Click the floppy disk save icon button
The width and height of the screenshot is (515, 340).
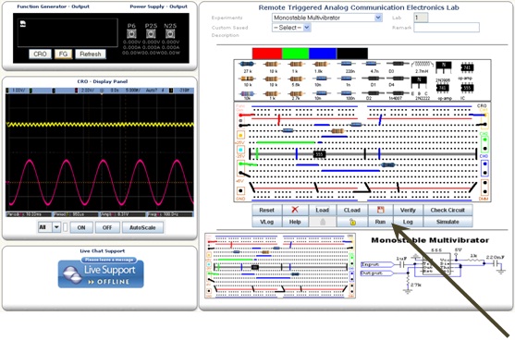[380, 210]
